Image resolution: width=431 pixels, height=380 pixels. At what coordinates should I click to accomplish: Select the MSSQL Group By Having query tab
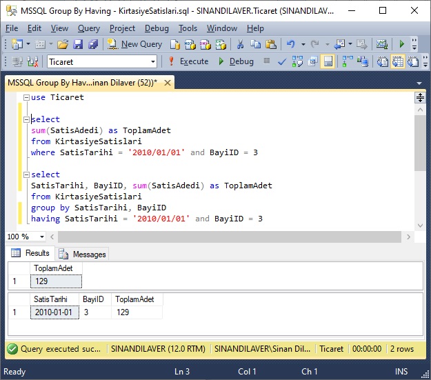click(83, 83)
